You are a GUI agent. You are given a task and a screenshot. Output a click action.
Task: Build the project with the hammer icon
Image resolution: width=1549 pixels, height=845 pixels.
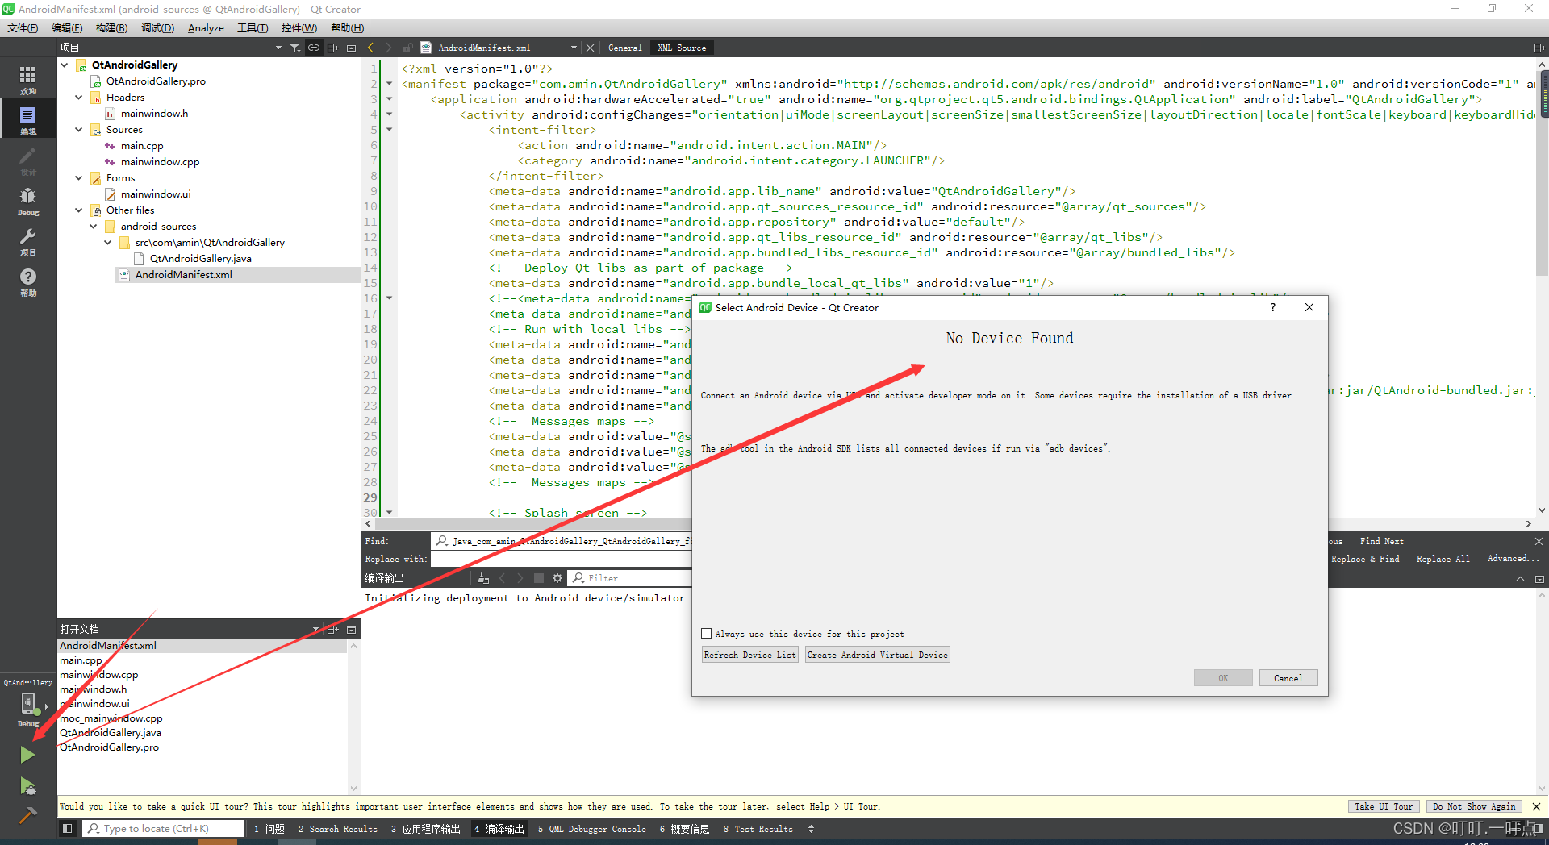point(27,815)
